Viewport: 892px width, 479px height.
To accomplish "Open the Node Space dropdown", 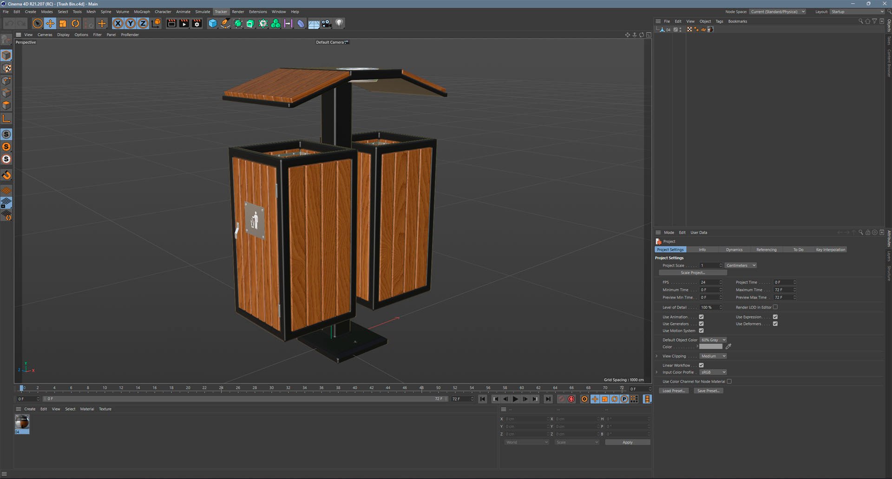I will point(777,12).
